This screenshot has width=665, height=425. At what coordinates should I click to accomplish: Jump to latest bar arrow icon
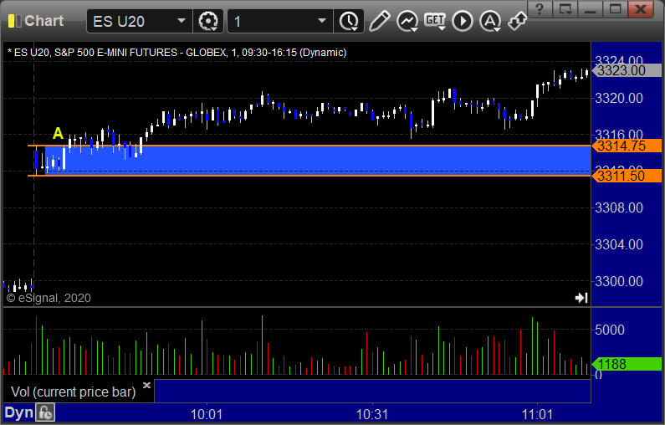click(x=581, y=298)
